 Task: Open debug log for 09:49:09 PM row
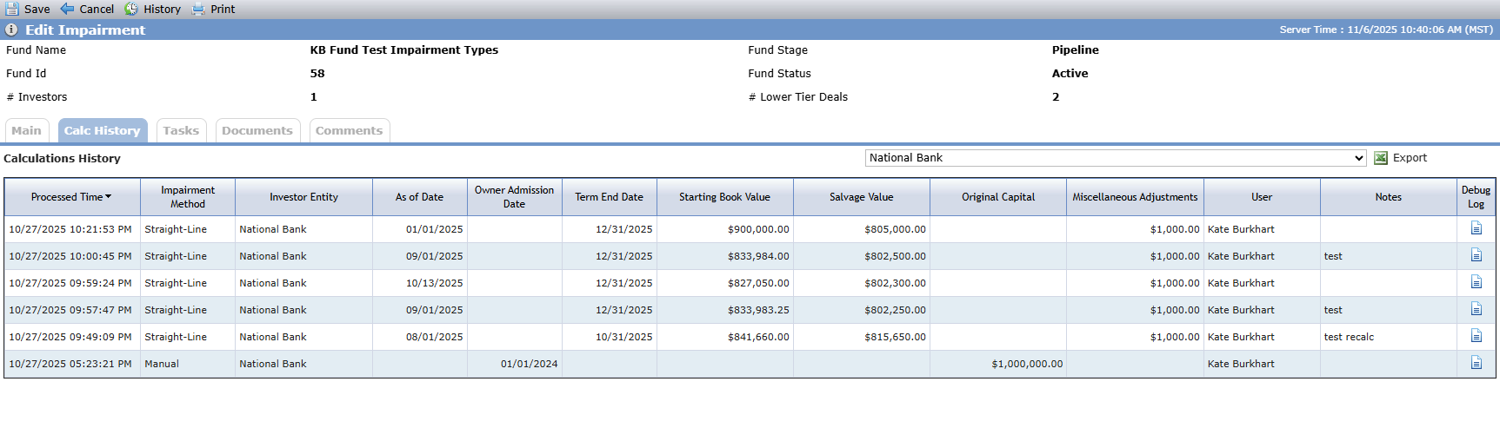(x=1476, y=336)
